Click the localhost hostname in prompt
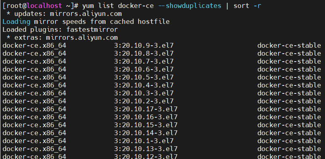This screenshot has height=159, width=325. (x=45, y=6)
